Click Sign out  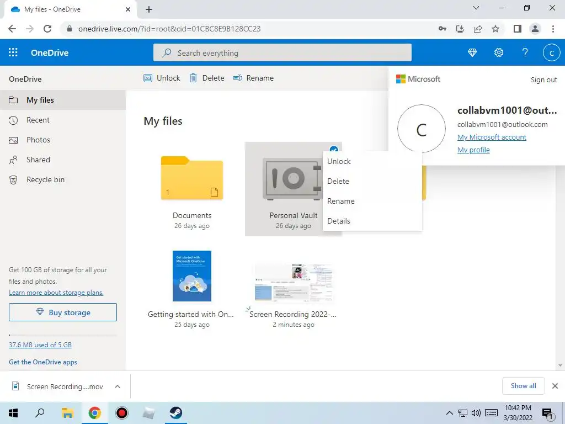coord(543,79)
